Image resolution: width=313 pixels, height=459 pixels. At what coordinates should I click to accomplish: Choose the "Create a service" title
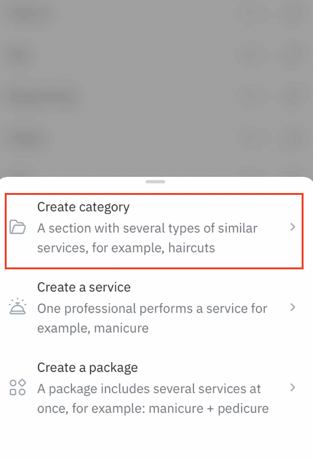84,287
